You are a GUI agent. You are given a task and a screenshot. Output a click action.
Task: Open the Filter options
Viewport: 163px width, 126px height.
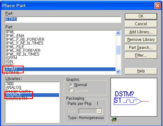tap(141, 55)
